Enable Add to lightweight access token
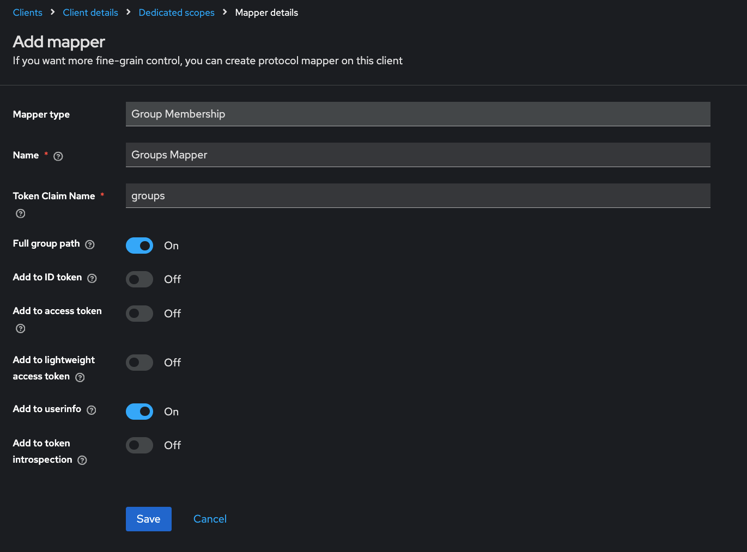Screen dimensions: 747x552 tap(139, 363)
